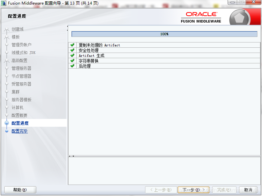The height and width of the screenshot is (196, 262).
Task: Click the Oracle pentagon logo badge
Action: point(239,18)
